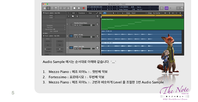
Task: Open the List Editors button
Action: click(178, 8)
